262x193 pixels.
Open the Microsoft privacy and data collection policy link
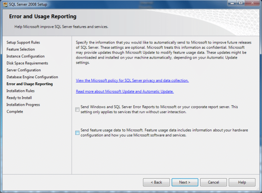click(132, 80)
